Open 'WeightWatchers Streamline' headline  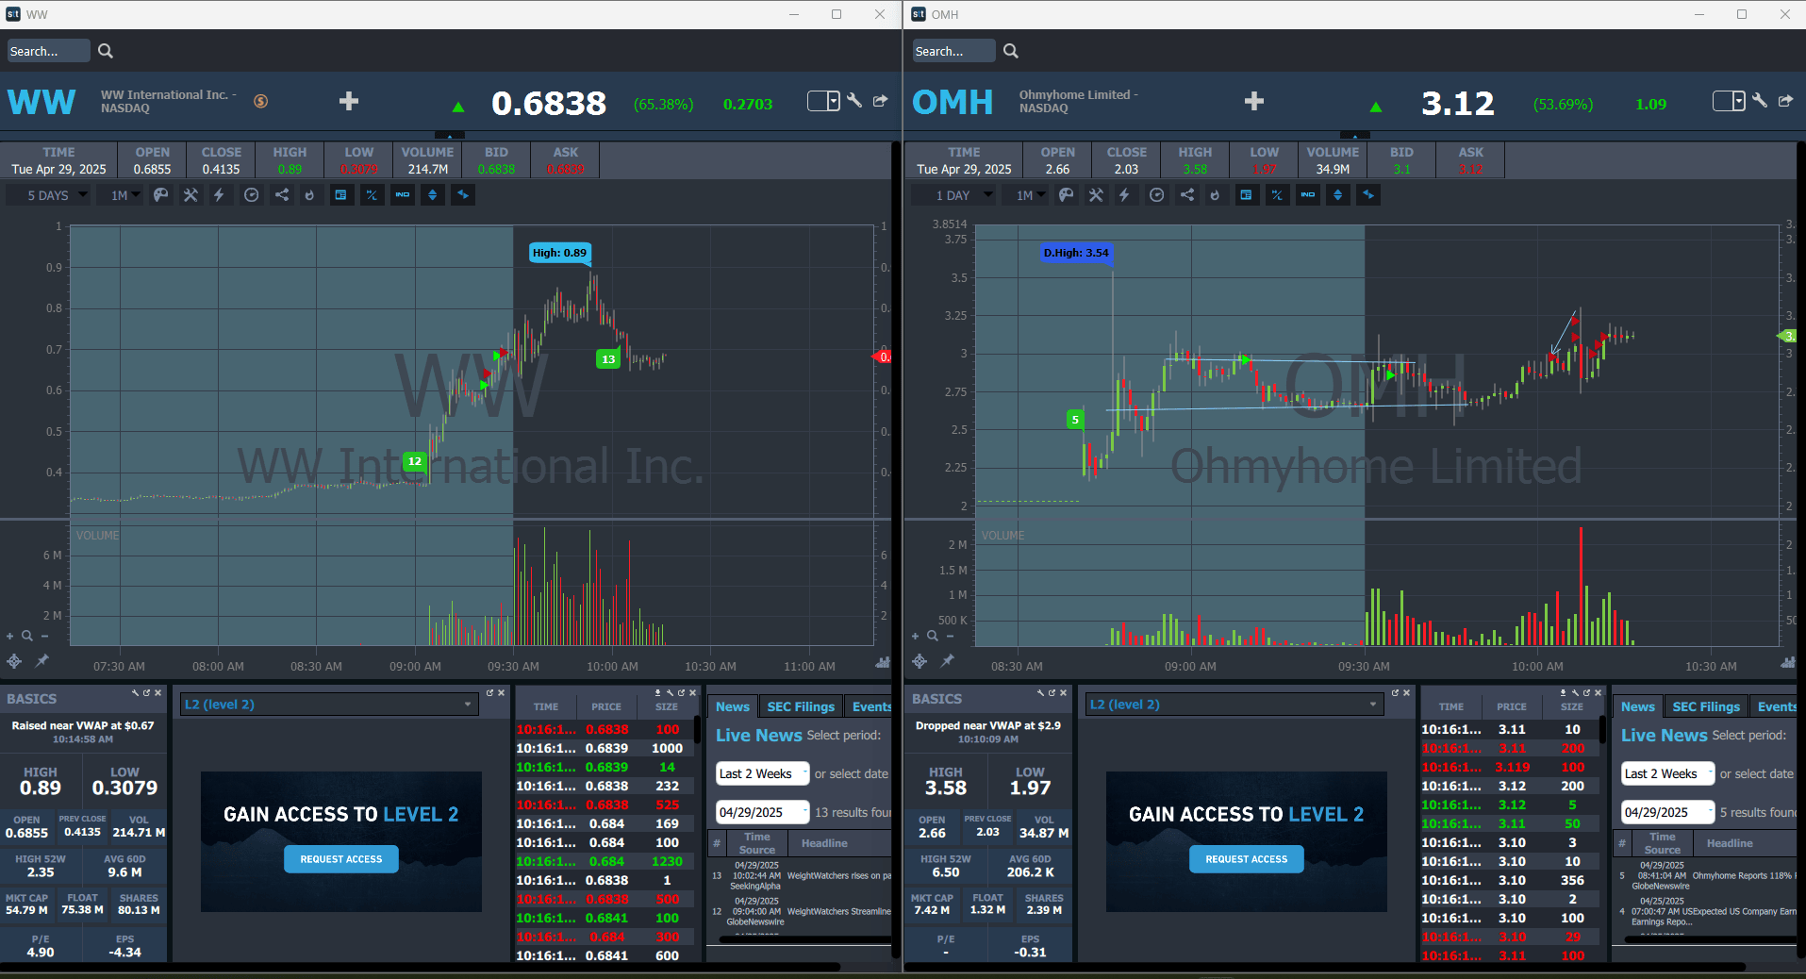(838, 911)
